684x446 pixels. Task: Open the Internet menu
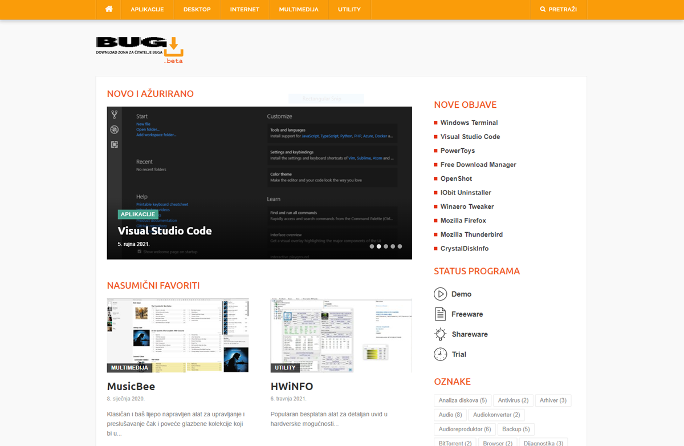[245, 10]
